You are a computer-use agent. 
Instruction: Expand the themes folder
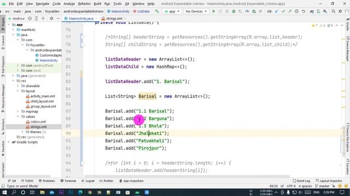pyautogui.click(x=22, y=132)
